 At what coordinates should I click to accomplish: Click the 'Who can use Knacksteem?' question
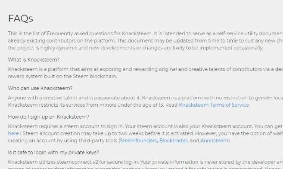[40, 88]
